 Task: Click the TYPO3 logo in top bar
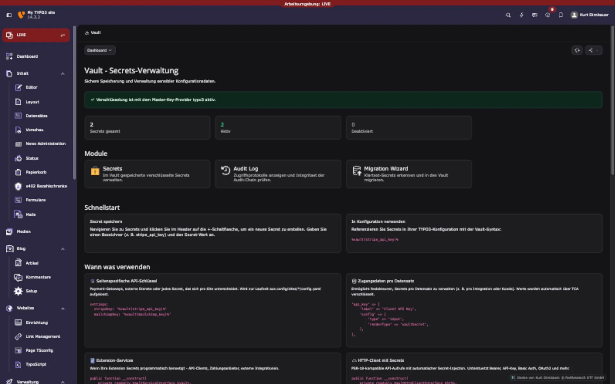point(21,15)
